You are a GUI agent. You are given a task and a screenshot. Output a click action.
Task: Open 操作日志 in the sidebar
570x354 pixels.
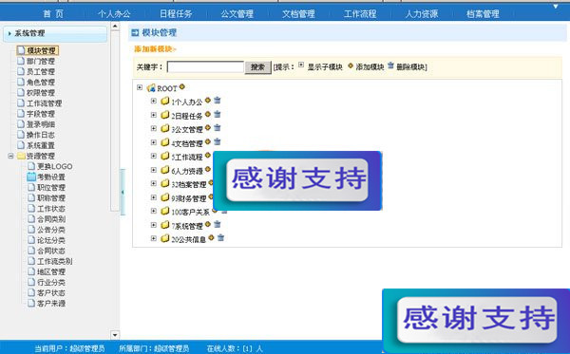click(41, 135)
